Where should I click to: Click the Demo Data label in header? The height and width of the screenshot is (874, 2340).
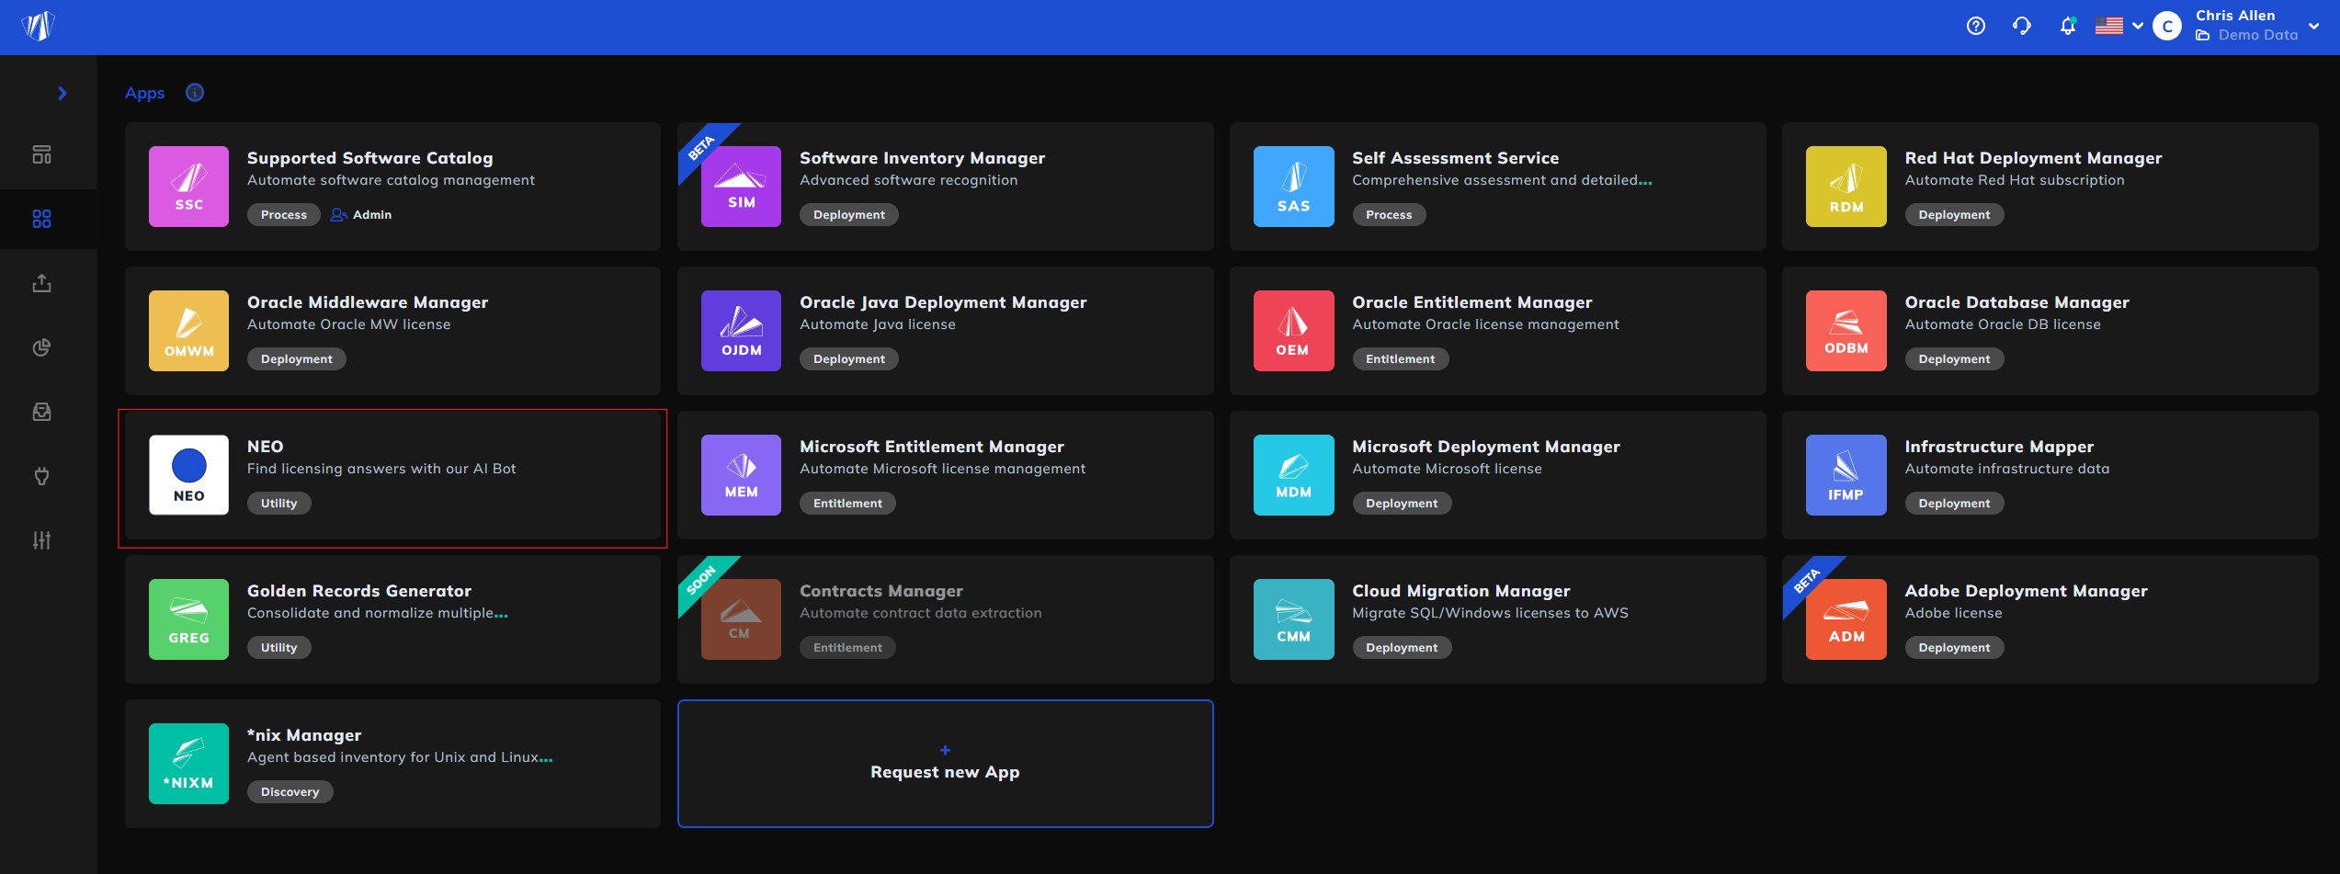tap(2257, 35)
